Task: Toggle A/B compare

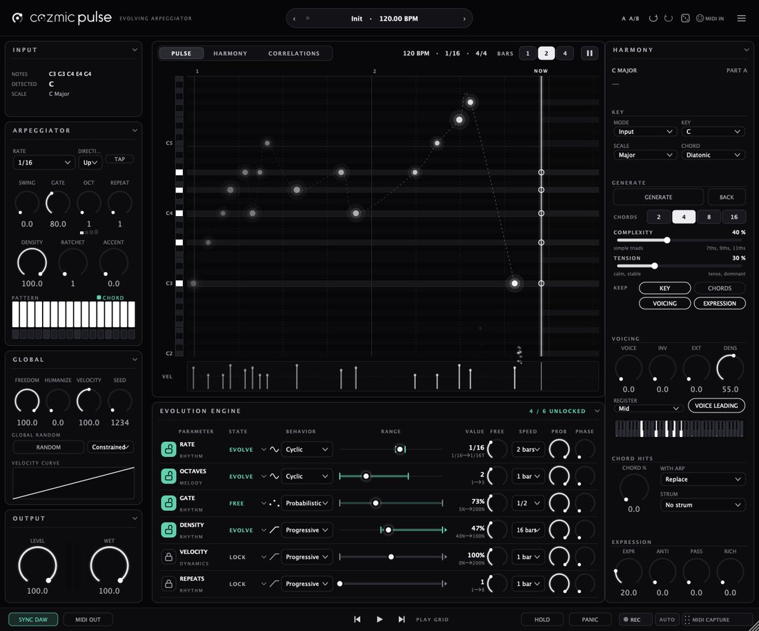Action: click(633, 19)
